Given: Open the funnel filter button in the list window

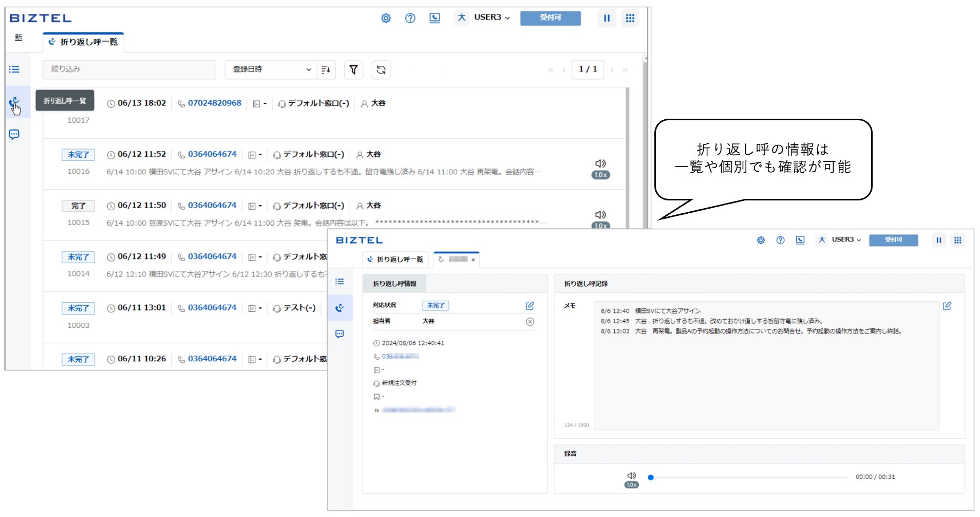Looking at the screenshot, I should coord(353,70).
